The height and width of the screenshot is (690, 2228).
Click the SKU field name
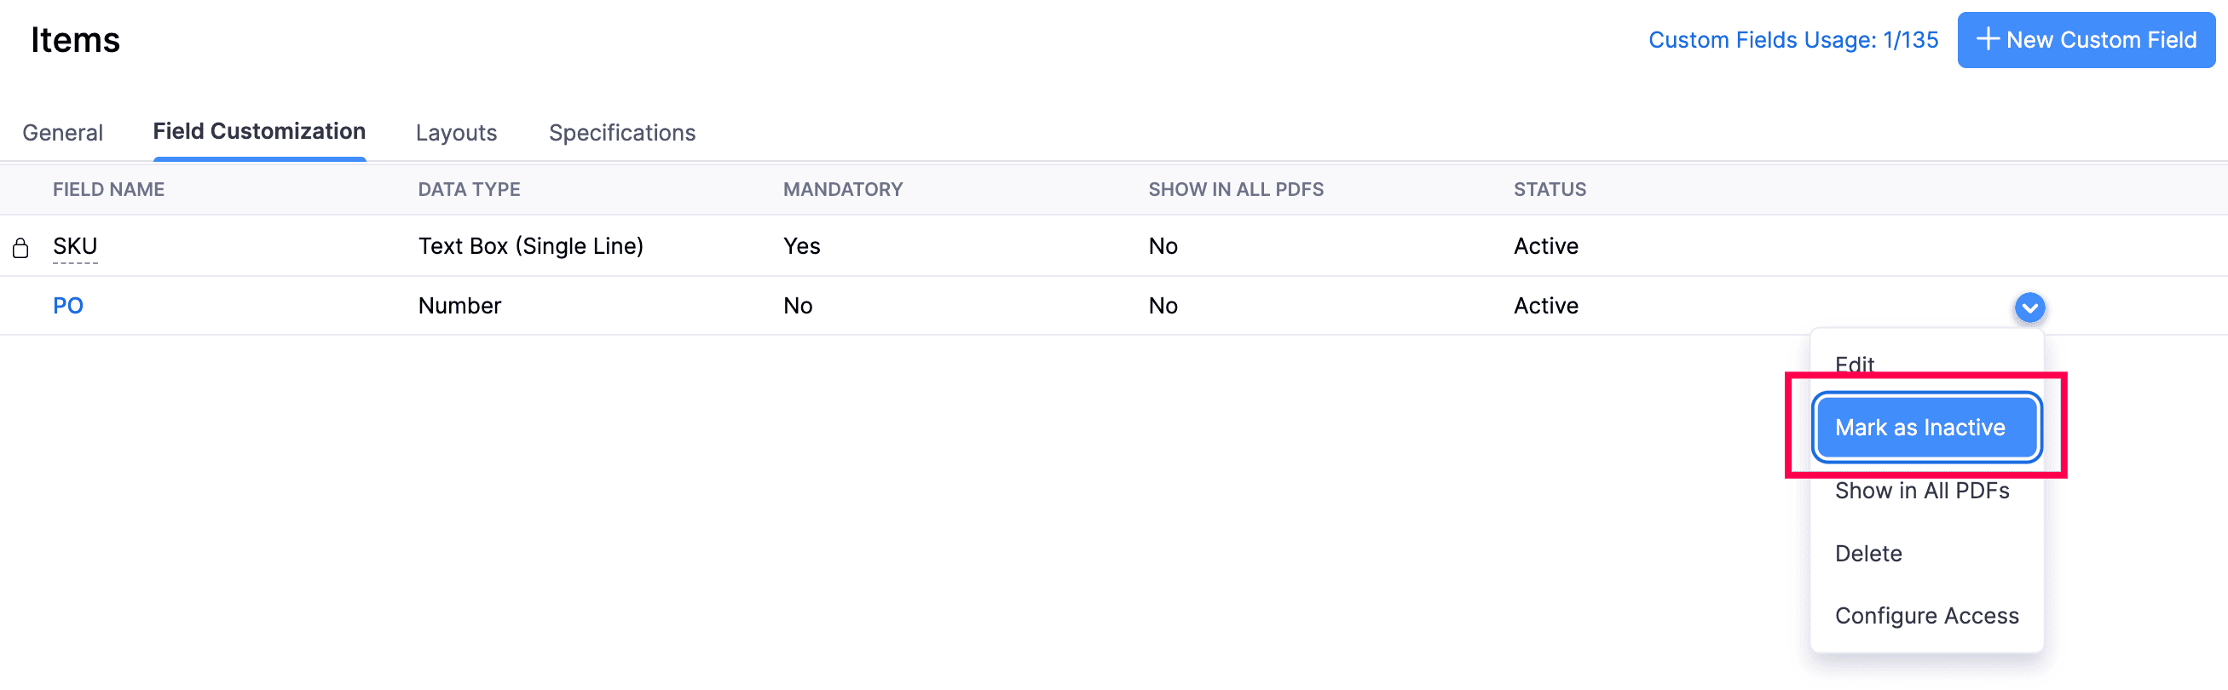tap(75, 246)
